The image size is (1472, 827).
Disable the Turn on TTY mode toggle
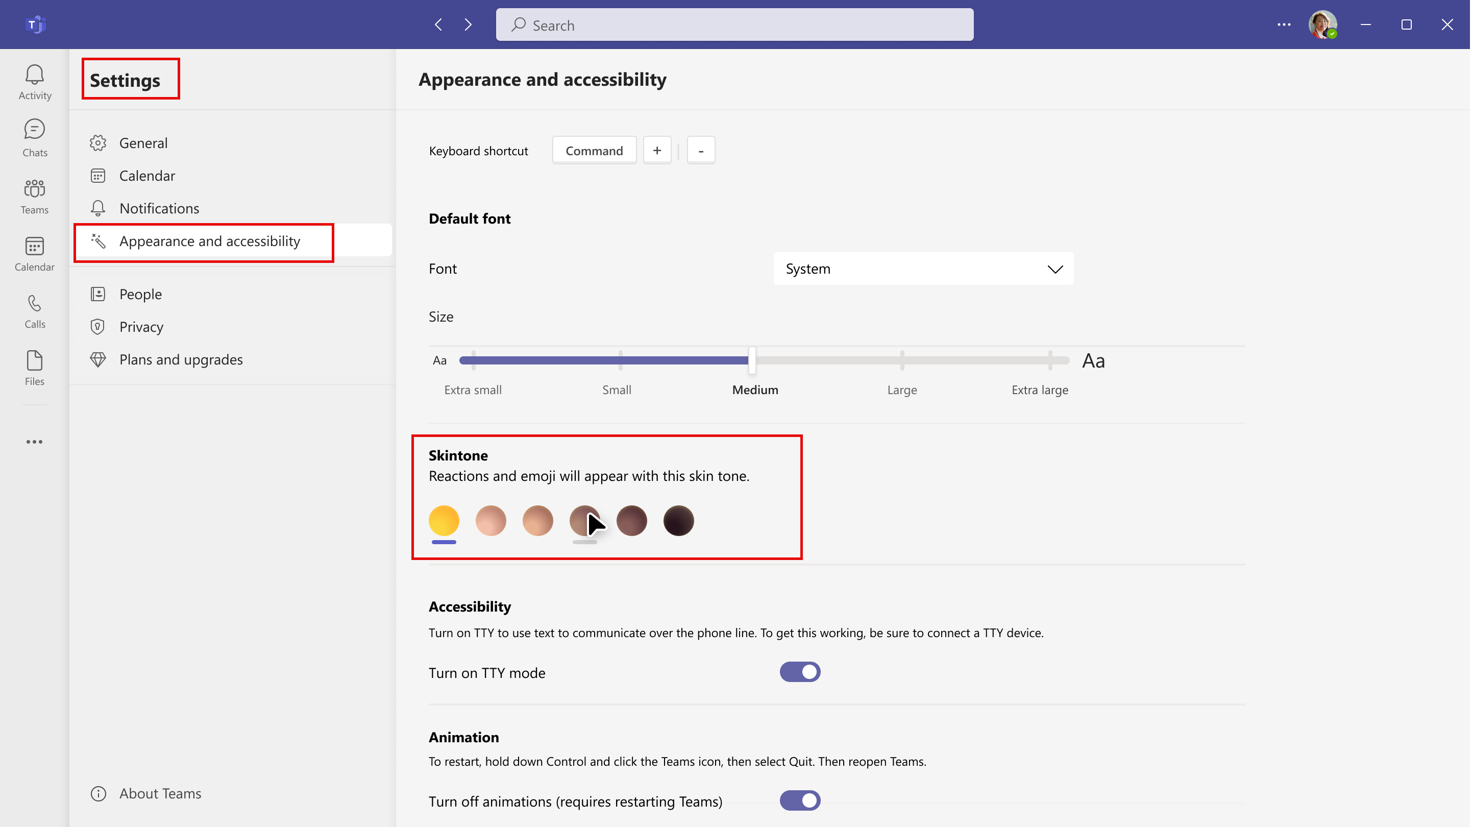point(800,672)
